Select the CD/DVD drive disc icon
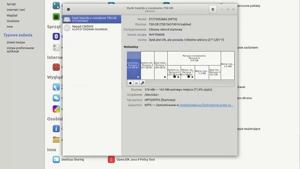300x169 pixels. click(67, 28)
